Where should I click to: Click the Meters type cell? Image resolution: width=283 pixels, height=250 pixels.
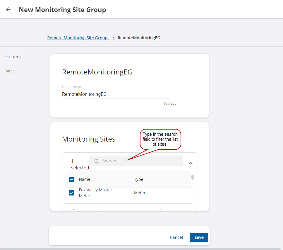[x=141, y=193]
